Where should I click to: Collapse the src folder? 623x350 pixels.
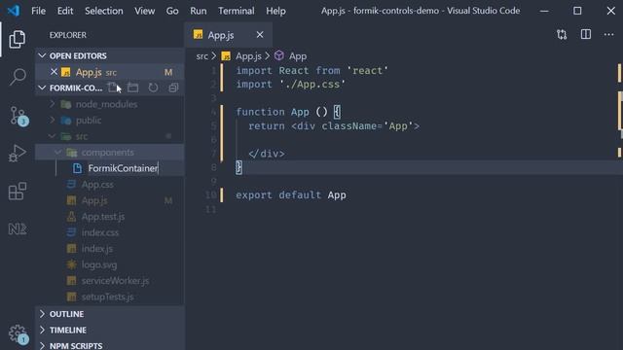click(x=110, y=136)
